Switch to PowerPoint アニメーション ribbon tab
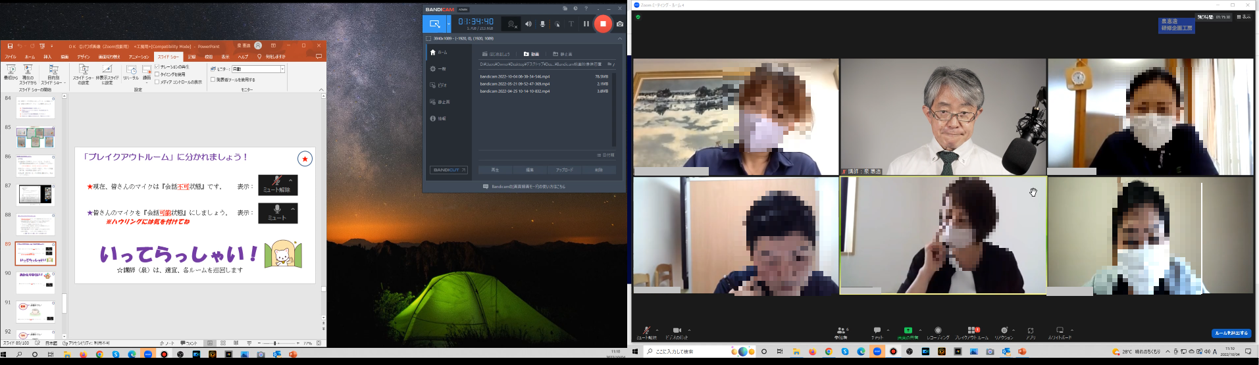Viewport: 1259px width, 365px height. (x=139, y=57)
